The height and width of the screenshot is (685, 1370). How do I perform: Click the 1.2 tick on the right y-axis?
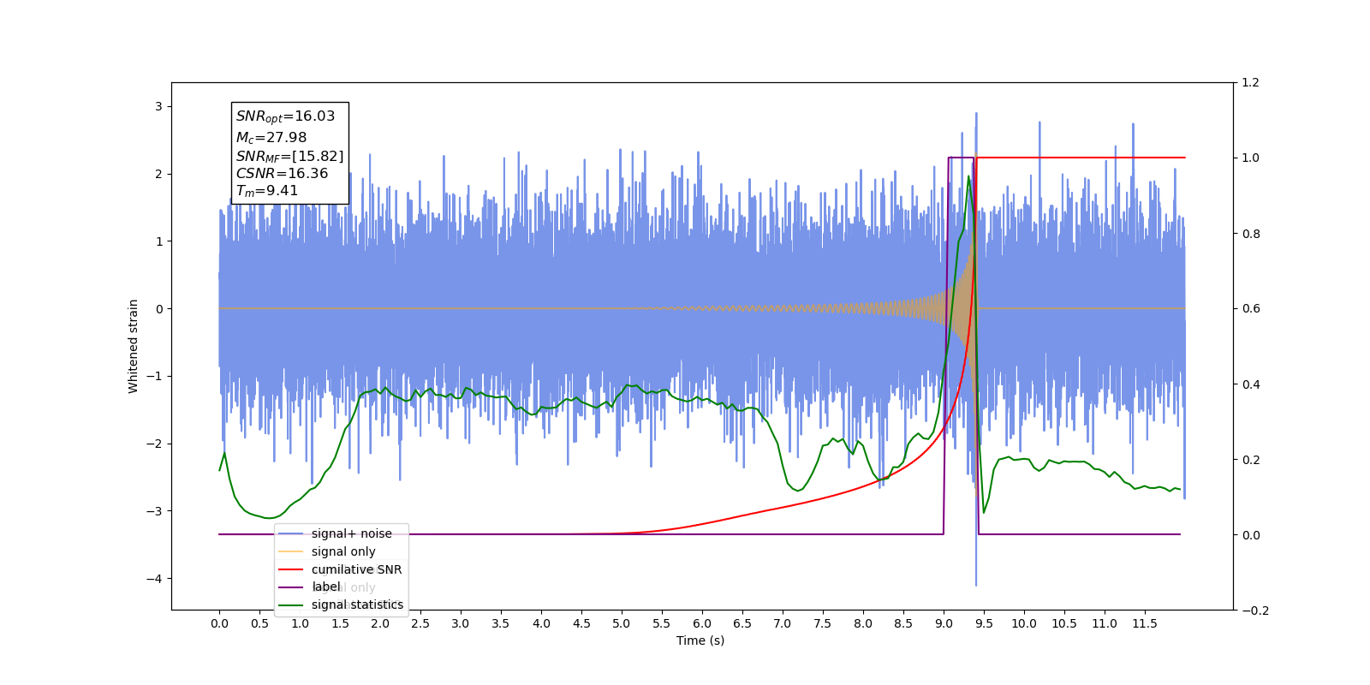pos(1251,83)
